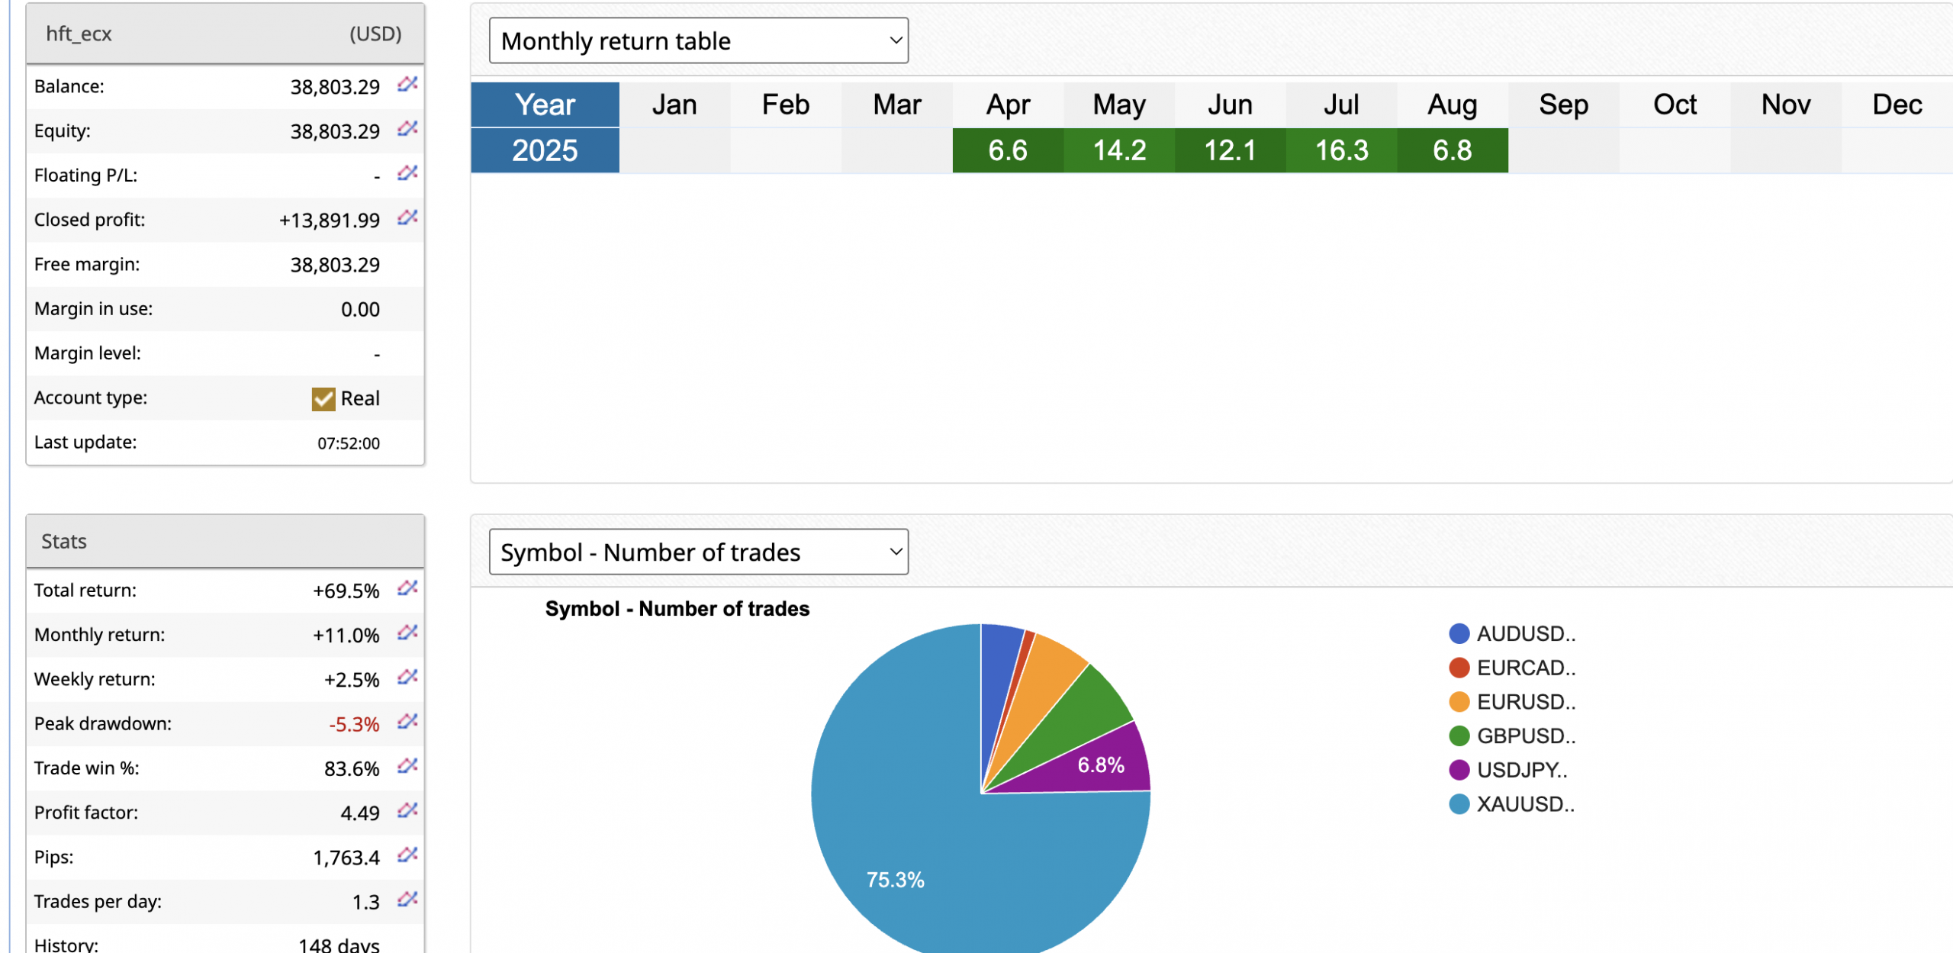Click chart icon next to Peak drawdown
This screenshot has height=953, width=1953.
coord(407,722)
